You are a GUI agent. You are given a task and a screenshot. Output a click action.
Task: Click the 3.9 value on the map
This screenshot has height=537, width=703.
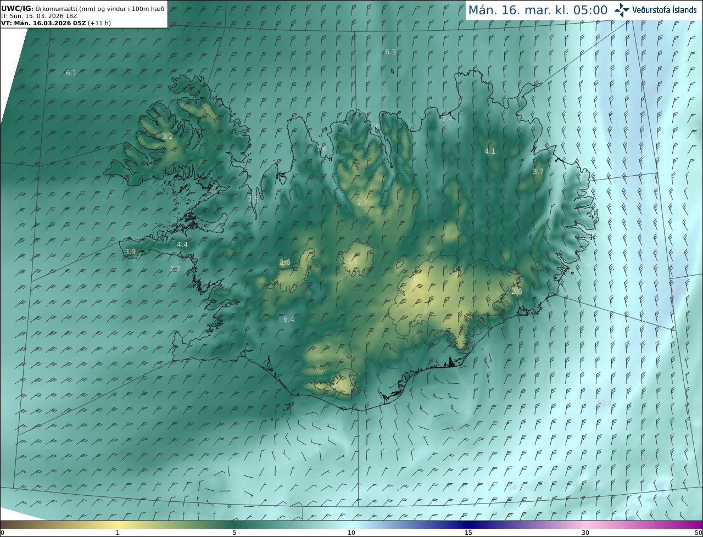tap(130, 252)
